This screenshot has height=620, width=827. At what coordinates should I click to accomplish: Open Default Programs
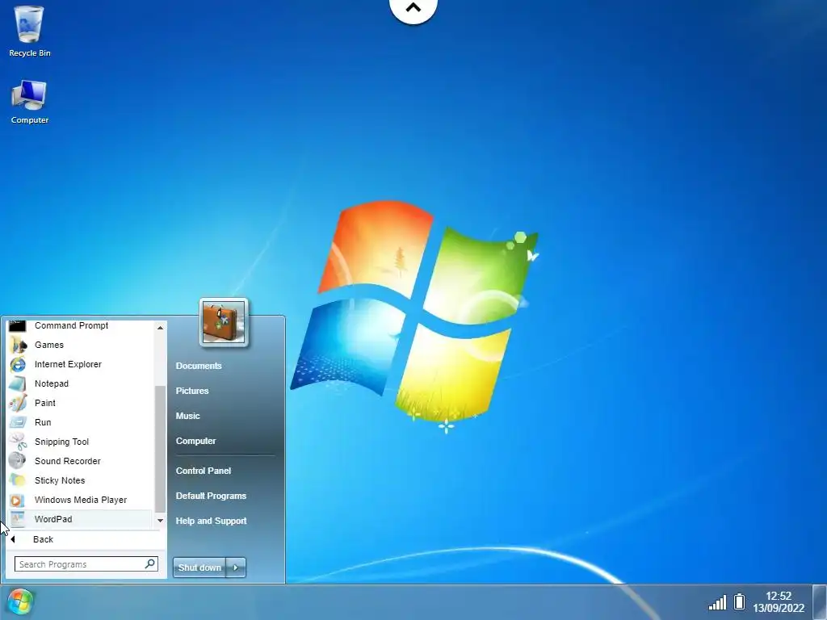(211, 496)
